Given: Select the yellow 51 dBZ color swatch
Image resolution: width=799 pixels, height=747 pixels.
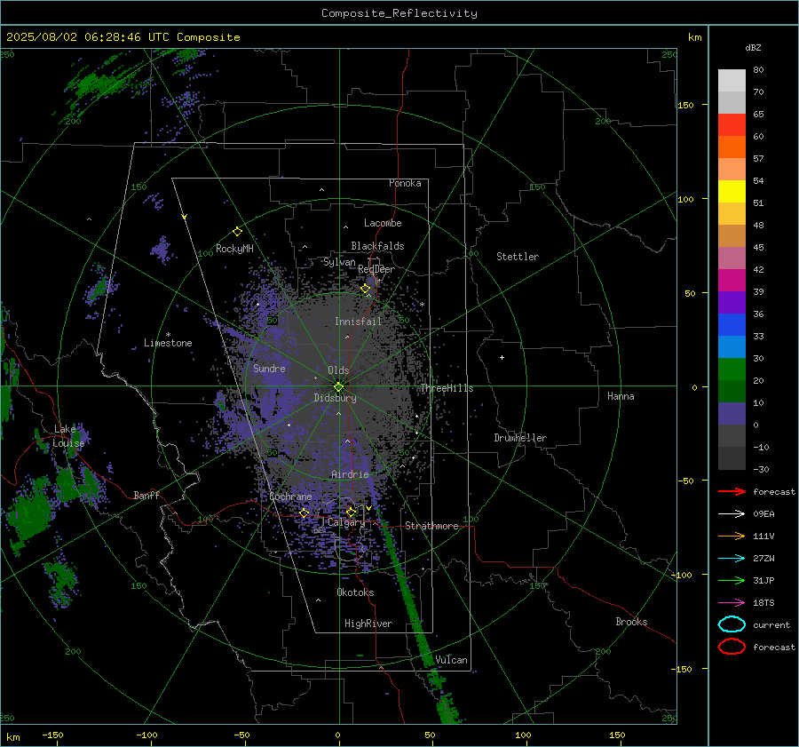Looking at the screenshot, I should 732,192.
